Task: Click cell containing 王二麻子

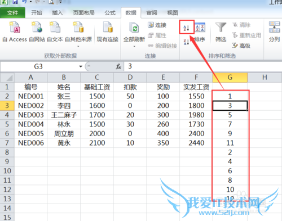Action: tap(64, 115)
